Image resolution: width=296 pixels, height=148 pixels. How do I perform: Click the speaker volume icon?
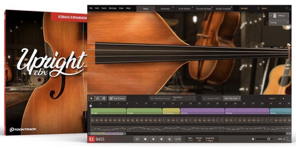coord(253,139)
